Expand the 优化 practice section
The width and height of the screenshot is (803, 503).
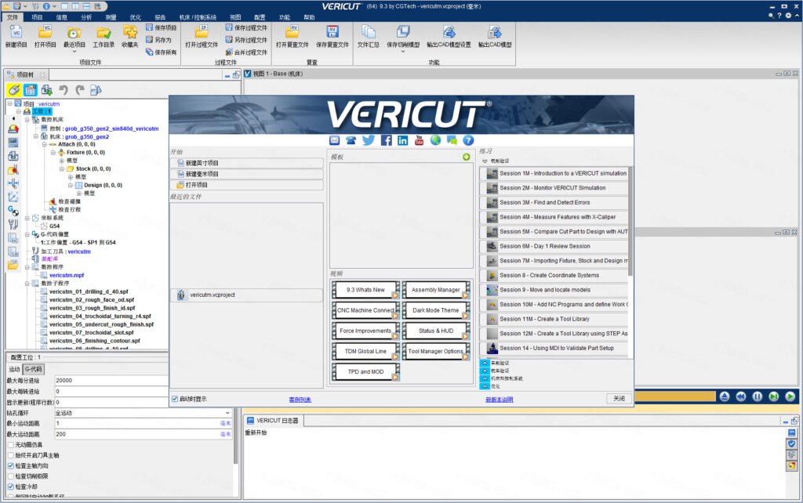pyautogui.click(x=485, y=386)
